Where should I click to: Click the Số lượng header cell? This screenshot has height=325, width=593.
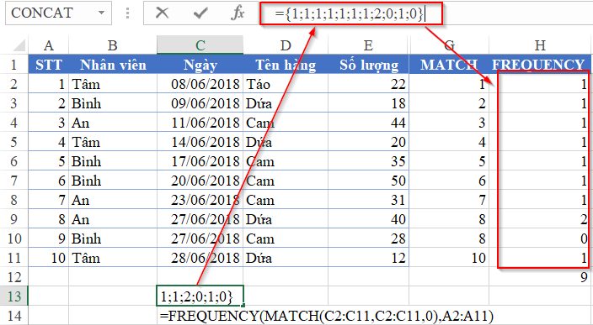[368, 65]
